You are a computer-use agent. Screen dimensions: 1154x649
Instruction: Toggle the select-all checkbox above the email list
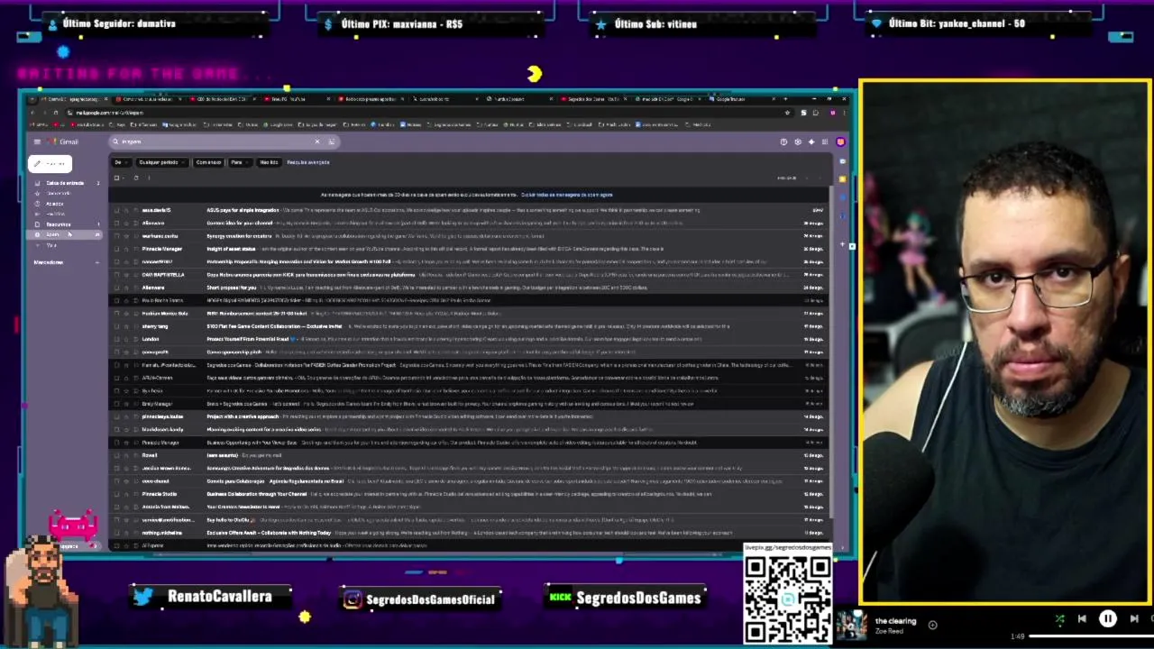[116, 178]
